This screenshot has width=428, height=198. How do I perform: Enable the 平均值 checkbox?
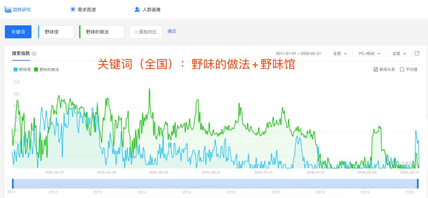tap(402, 69)
